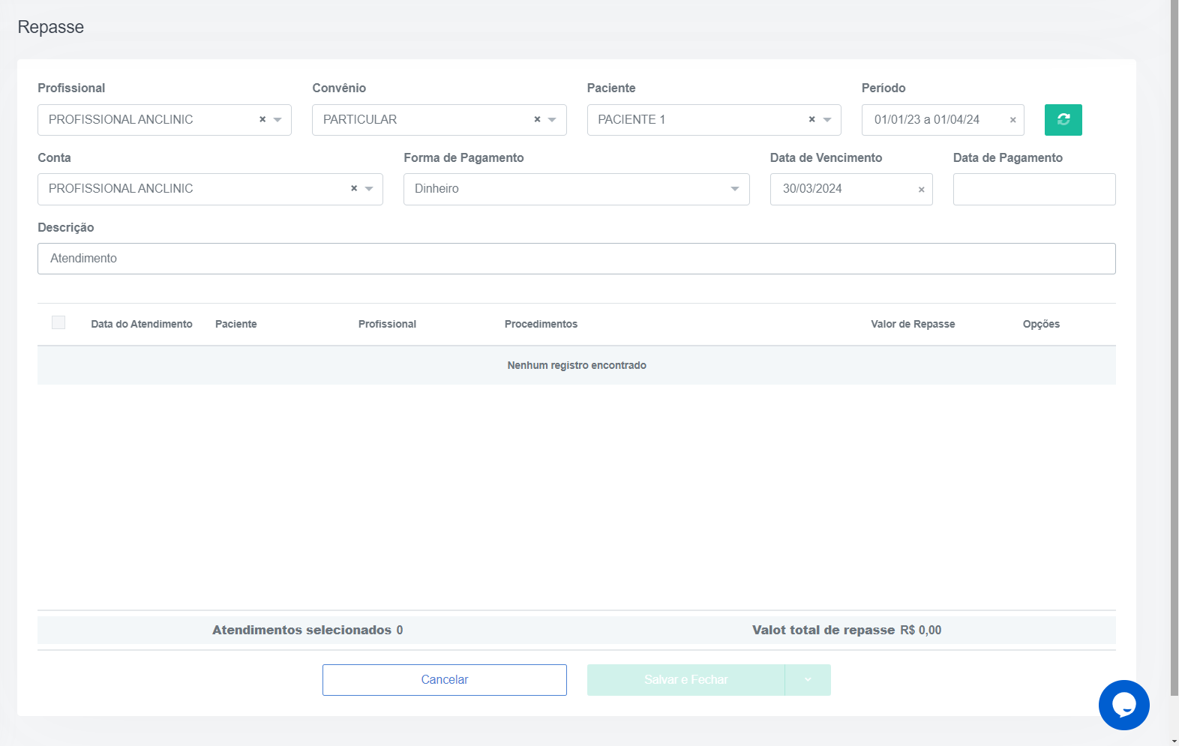Click the Atendimentos selecionados 0 summary

[x=307, y=630]
